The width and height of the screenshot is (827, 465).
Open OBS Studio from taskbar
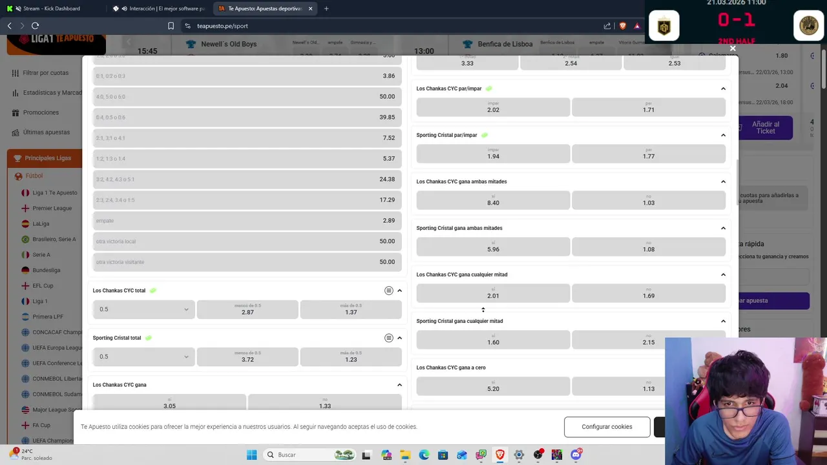(x=538, y=455)
